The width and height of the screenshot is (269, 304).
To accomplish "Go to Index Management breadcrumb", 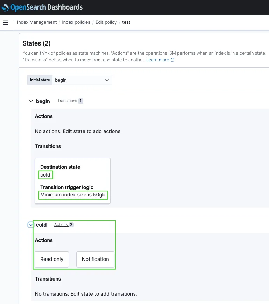I will click(37, 22).
